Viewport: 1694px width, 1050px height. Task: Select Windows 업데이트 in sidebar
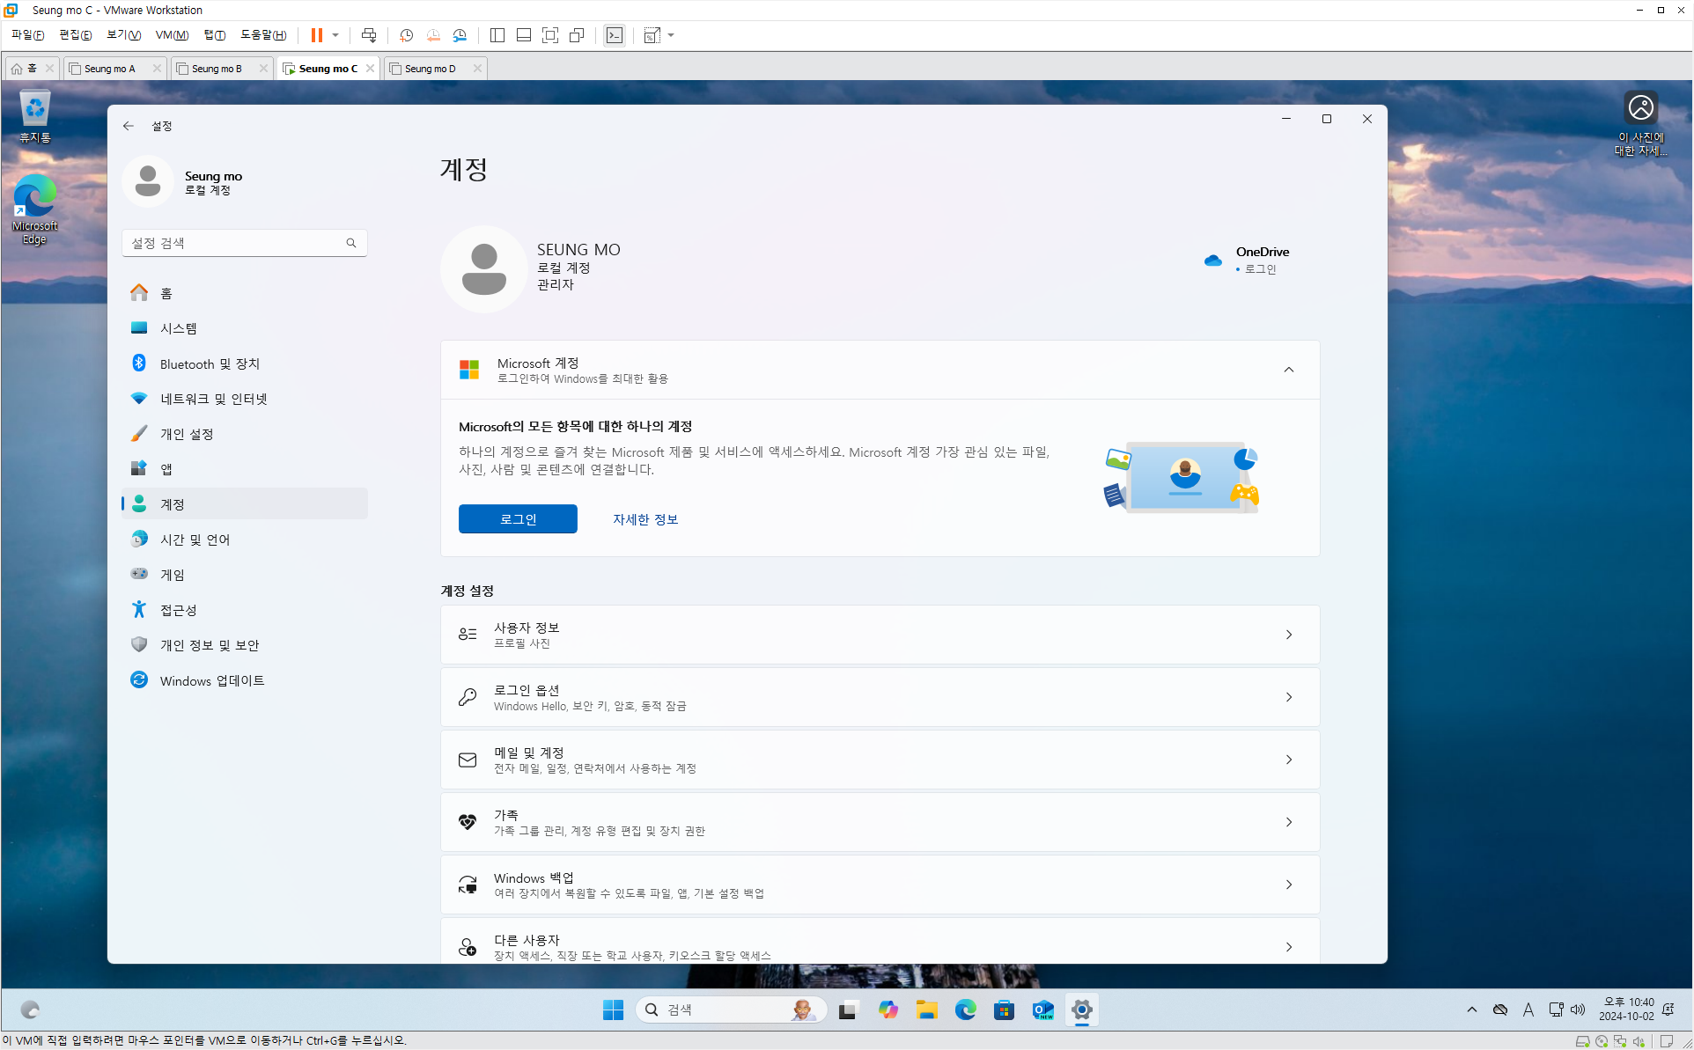pyautogui.click(x=212, y=680)
